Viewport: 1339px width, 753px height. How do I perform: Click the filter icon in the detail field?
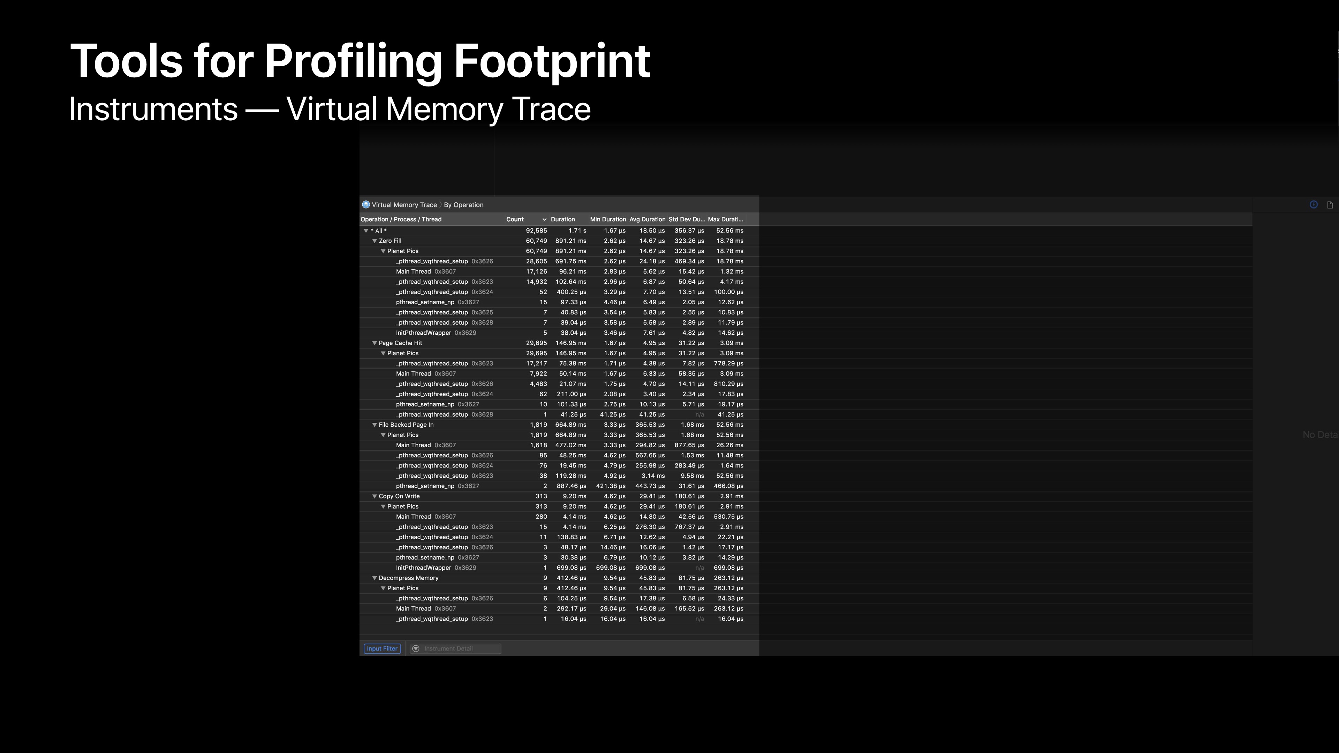pyautogui.click(x=416, y=648)
